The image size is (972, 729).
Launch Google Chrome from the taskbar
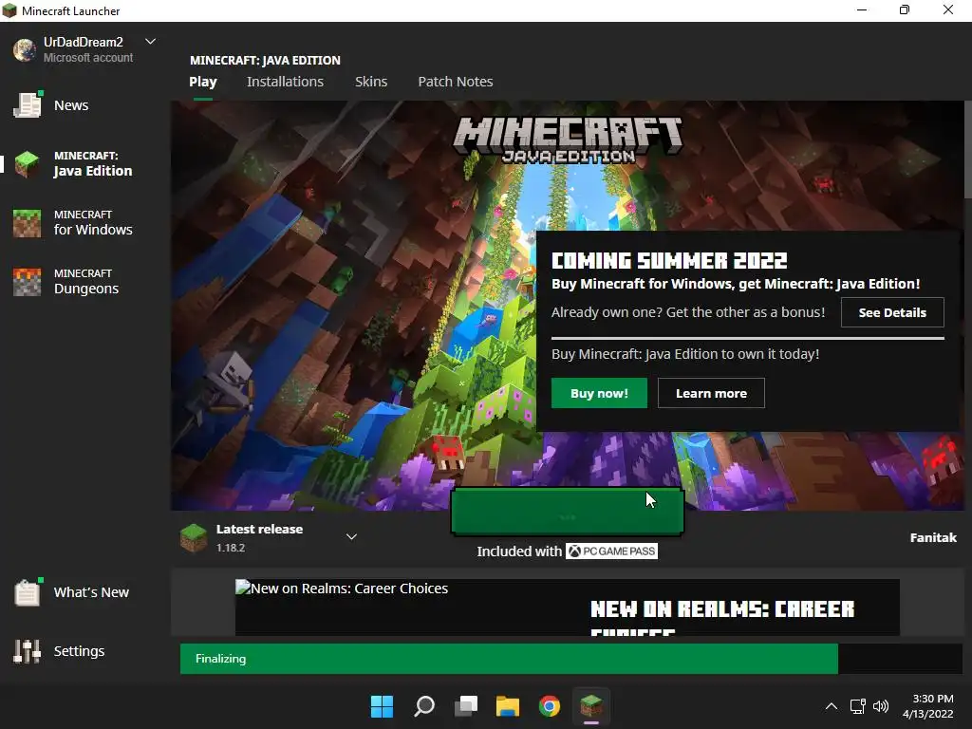[550, 706]
